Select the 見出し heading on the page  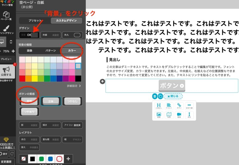(114, 60)
